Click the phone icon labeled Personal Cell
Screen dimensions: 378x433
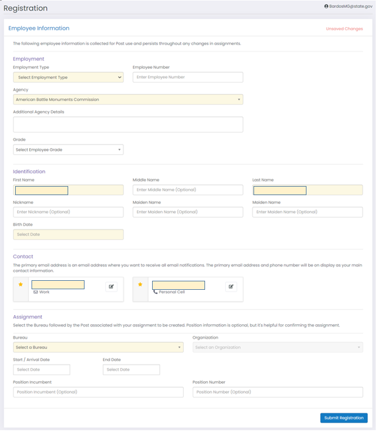coord(155,292)
